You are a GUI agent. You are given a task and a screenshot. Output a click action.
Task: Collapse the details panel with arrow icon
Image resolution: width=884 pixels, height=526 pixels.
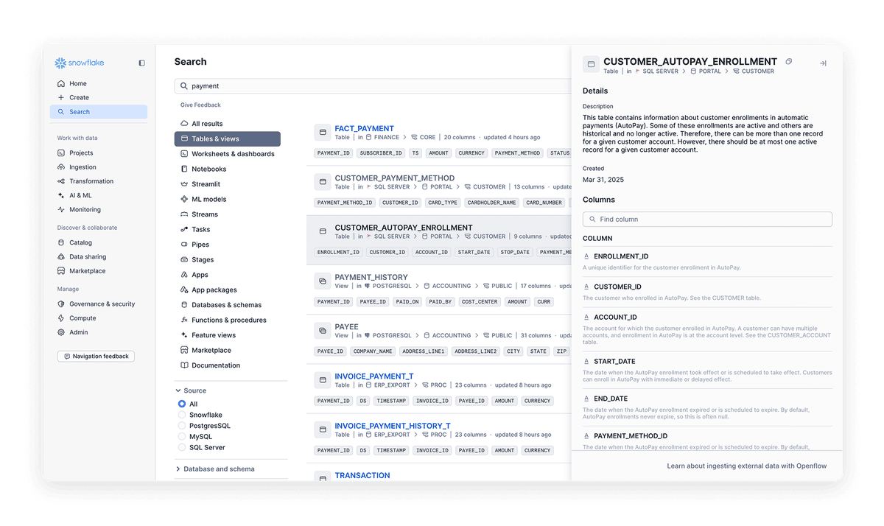coord(823,63)
